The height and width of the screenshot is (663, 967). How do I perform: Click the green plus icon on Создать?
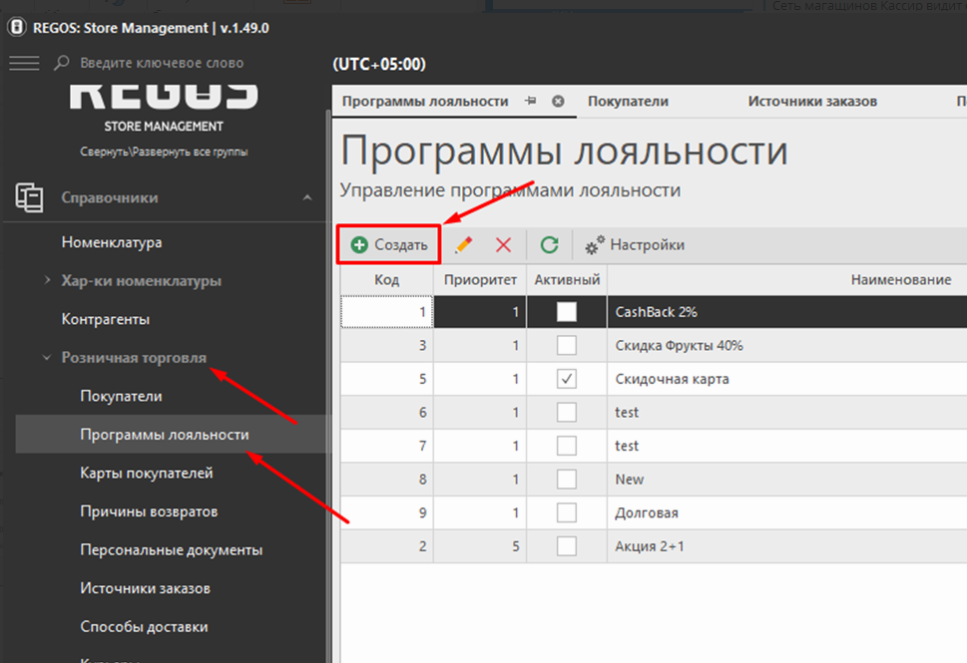click(x=359, y=244)
